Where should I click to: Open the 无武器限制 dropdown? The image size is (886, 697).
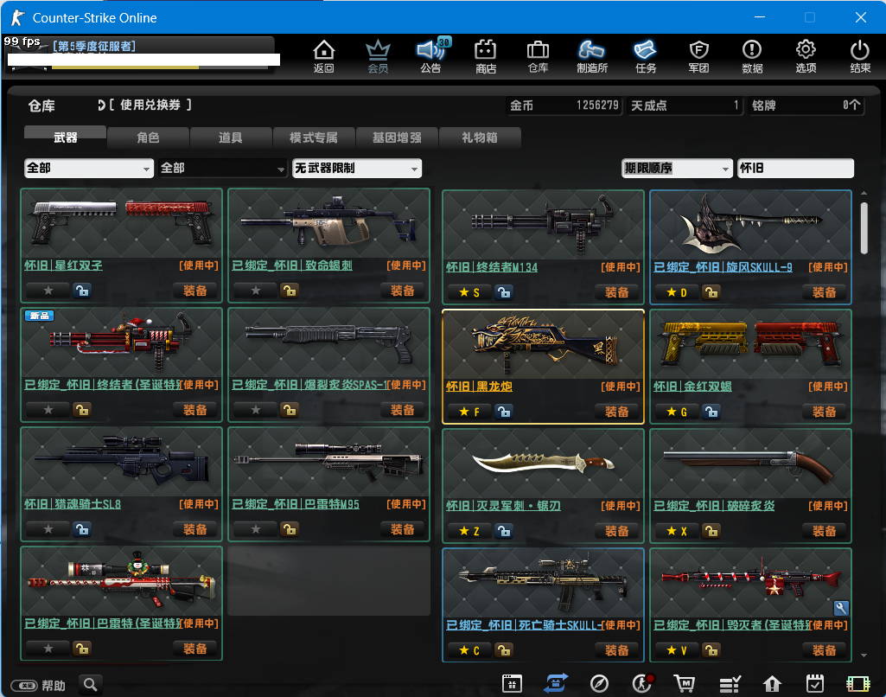click(x=356, y=168)
